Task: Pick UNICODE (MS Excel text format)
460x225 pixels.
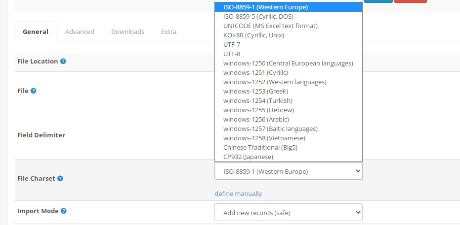Action: click(270, 26)
